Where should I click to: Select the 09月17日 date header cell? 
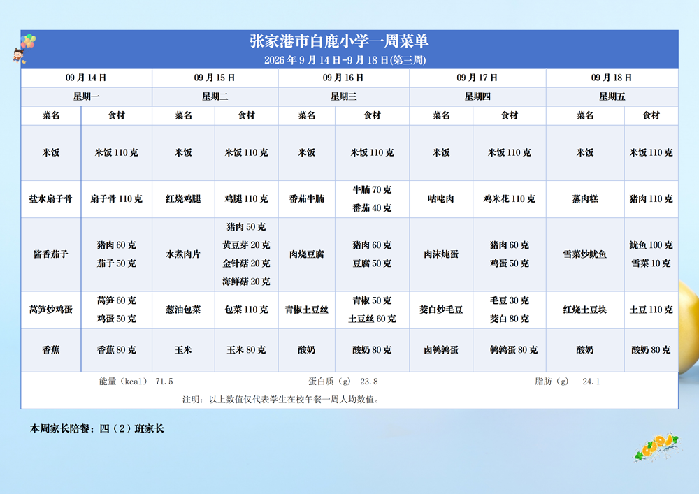477,78
